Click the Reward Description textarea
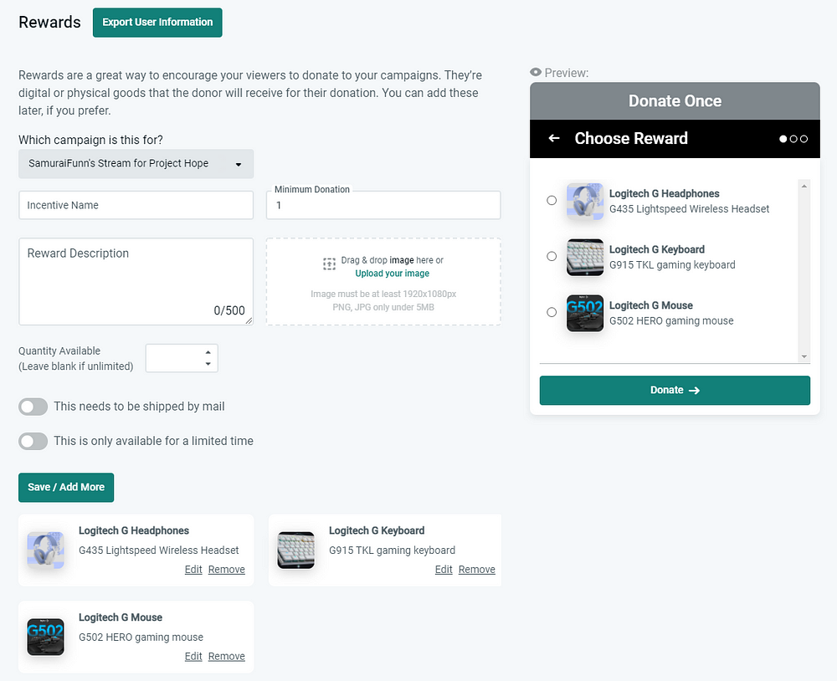Viewport: 837px width, 681px height. coord(136,281)
